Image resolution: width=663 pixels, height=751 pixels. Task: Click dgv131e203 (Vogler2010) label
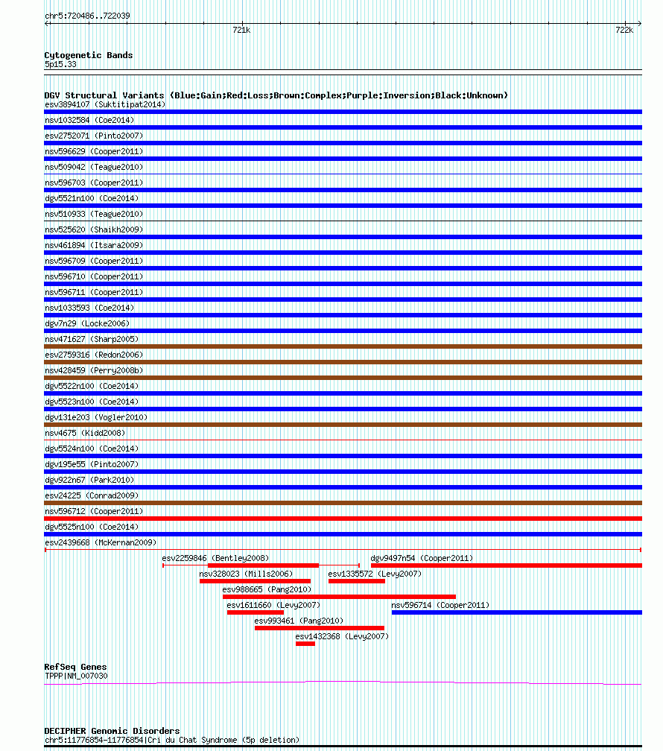click(x=96, y=418)
